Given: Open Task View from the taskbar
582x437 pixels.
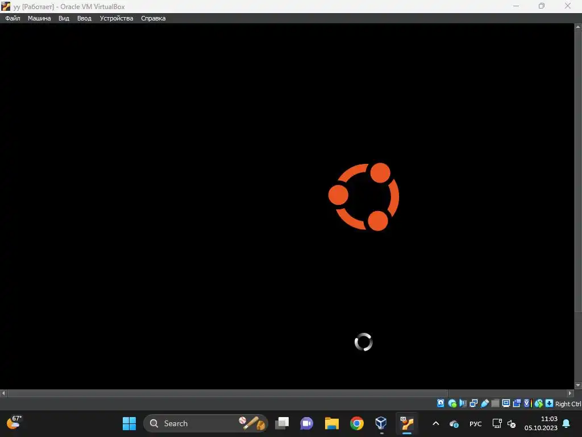Looking at the screenshot, I should click(x=282, y=423).
